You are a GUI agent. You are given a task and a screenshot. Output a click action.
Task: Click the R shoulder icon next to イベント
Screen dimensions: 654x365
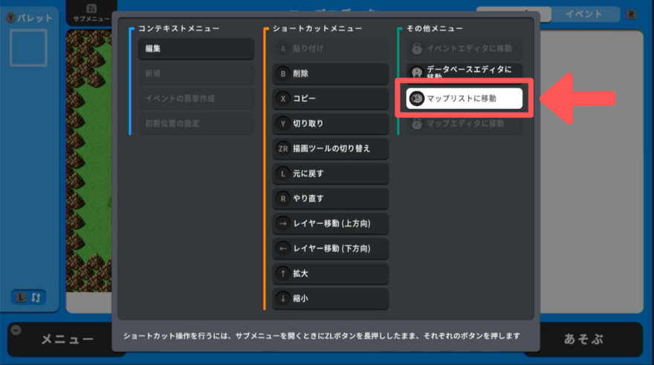[632, 14]
